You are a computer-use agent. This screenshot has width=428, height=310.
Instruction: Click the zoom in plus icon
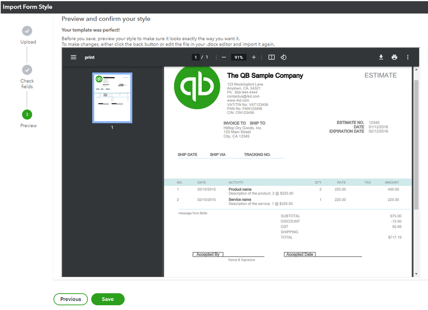pos(254,57)
